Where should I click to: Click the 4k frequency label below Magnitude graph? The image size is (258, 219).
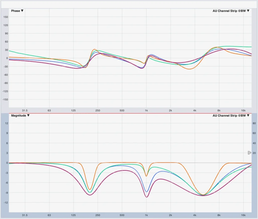tap(195, 215)
